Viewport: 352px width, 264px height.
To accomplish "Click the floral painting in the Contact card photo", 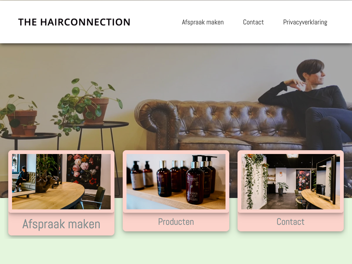I will pyautogui.click(x=304, y=179).
